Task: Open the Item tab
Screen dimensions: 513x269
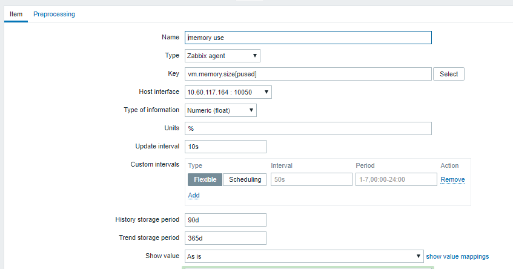Action: pos(16,14)
